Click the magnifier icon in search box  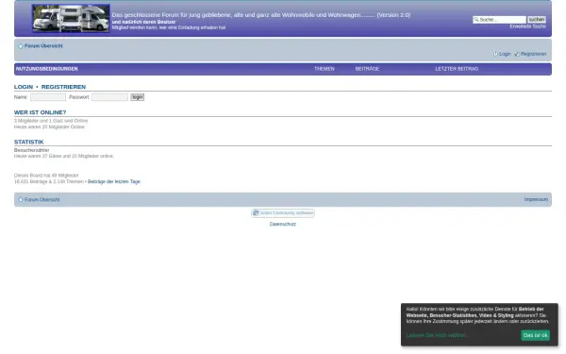[x=476, y=20]
